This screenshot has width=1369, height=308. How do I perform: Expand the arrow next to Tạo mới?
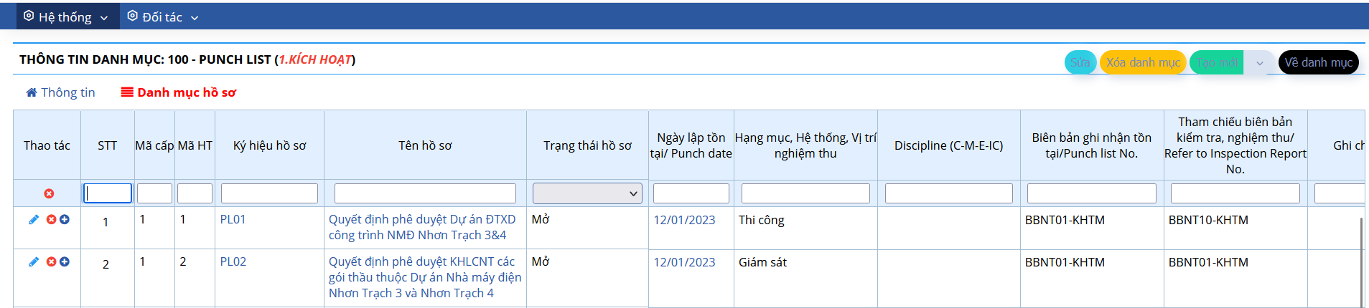1259,63
